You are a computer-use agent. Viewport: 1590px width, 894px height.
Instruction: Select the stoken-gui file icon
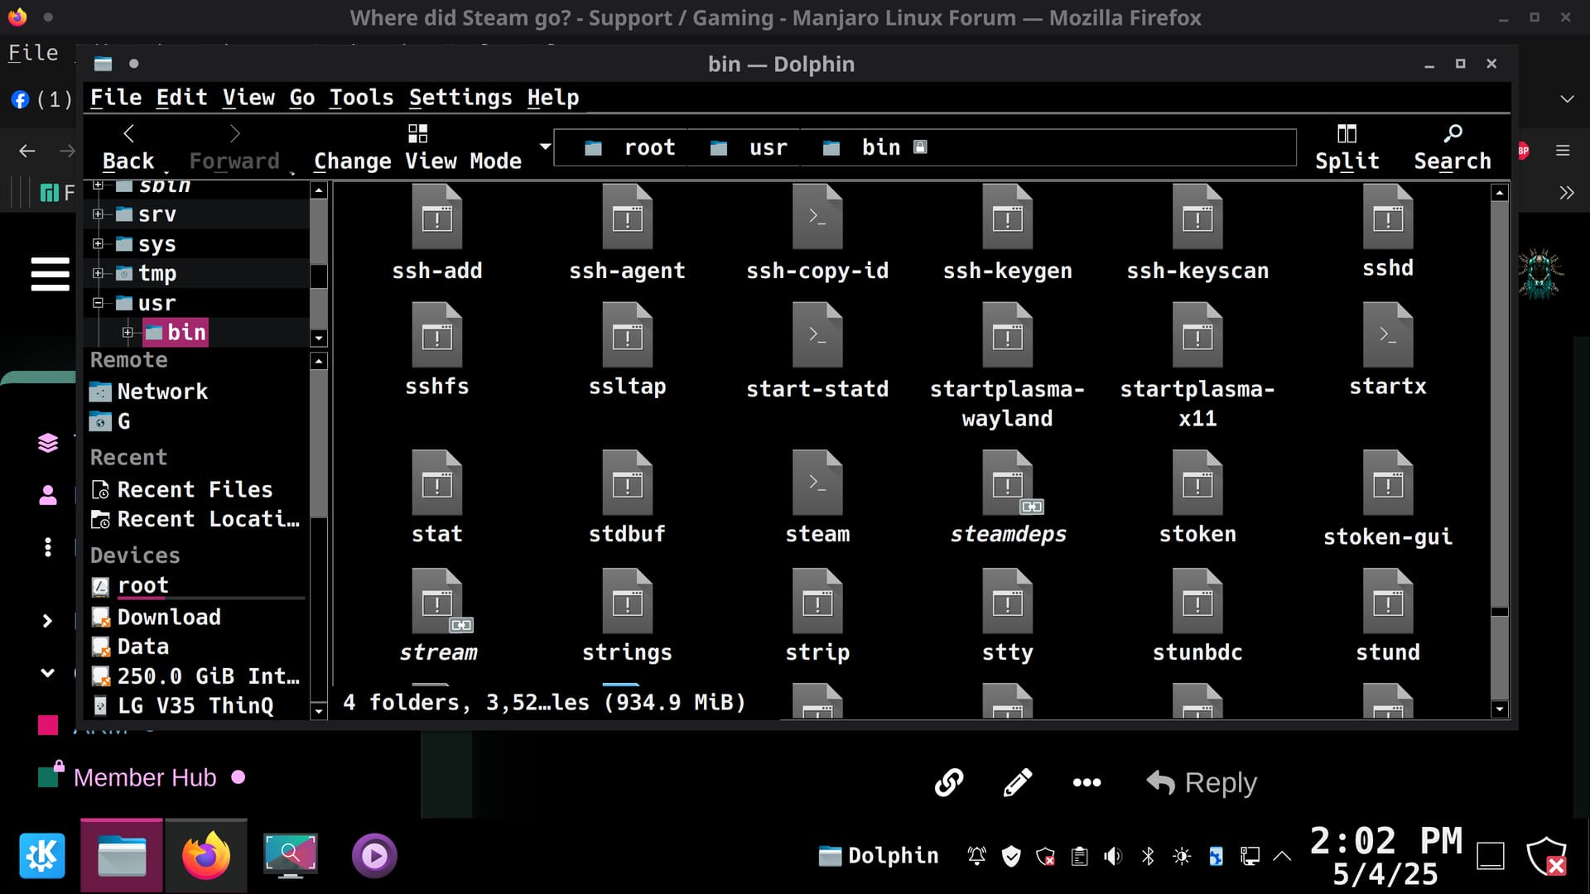click(1388, 483)
